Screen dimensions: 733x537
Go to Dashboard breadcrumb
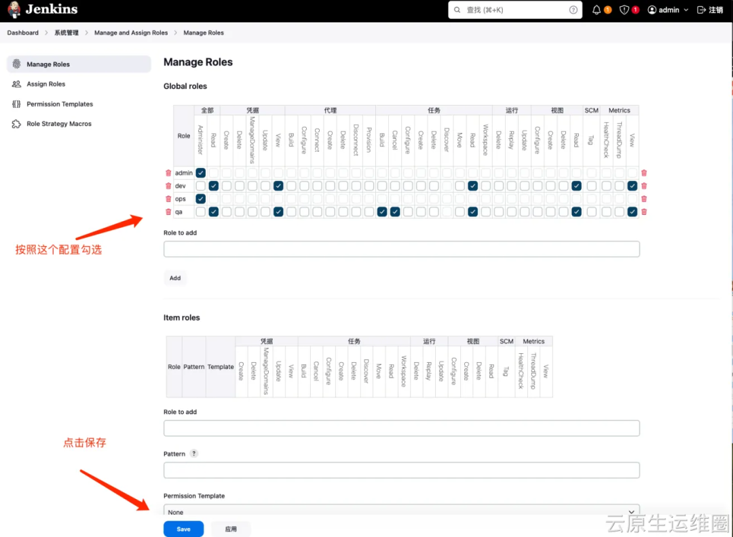pyautogui.click(x=23, y=33)
